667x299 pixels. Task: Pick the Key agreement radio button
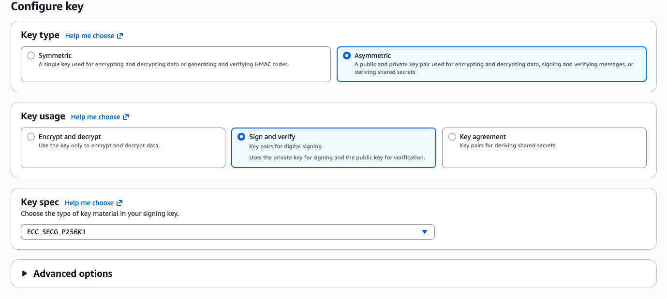coord(452,137)
